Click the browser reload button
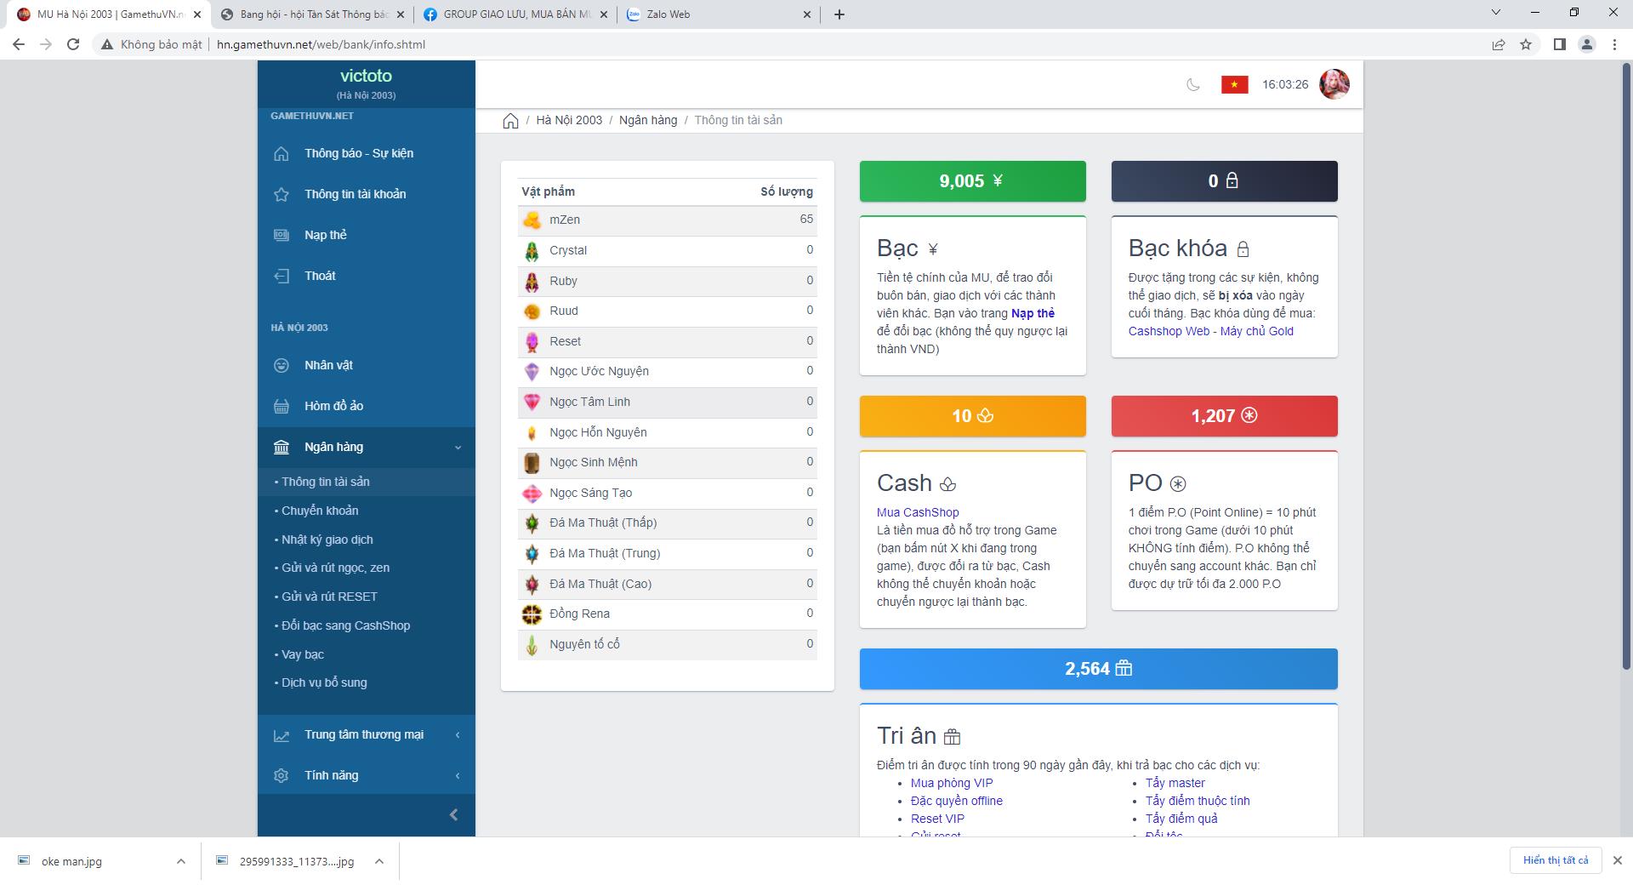Viewport: 1633px width, 885px height. tap(73, 44)
